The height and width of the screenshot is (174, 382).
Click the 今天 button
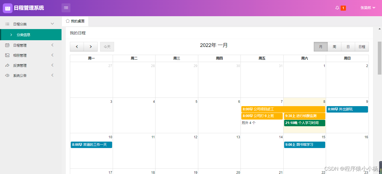pyautogui.click(x=107, y=47)
